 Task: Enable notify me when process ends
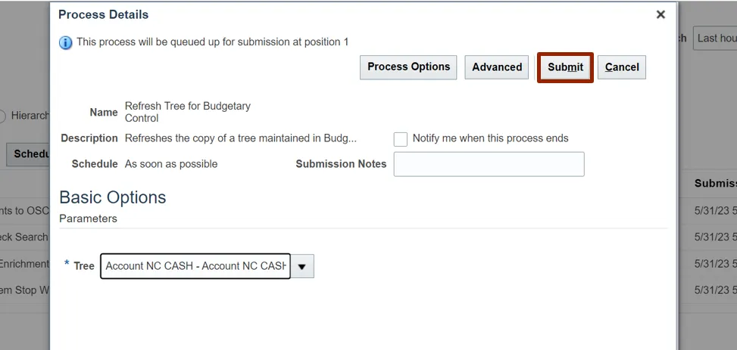click(x=401, y=139)
